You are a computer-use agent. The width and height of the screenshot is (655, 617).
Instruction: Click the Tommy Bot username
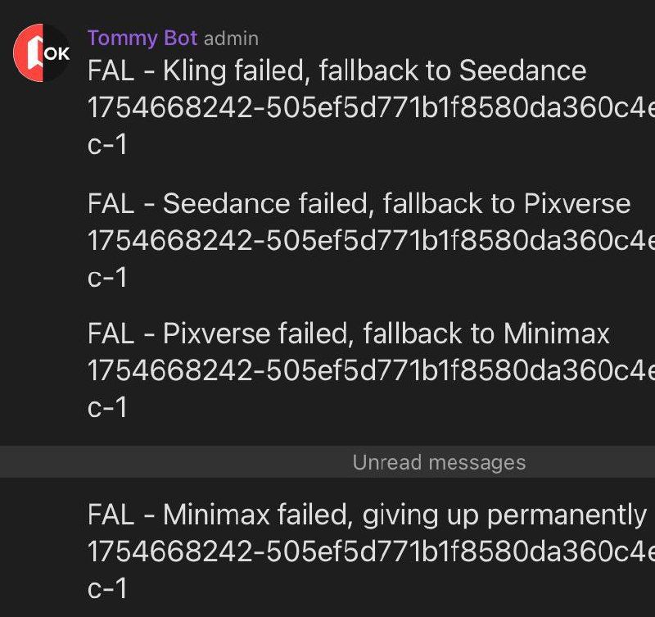click(142, 38)
